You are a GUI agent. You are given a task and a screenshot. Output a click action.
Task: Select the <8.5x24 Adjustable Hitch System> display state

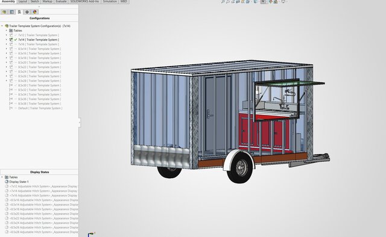click(x=43, y=223)
